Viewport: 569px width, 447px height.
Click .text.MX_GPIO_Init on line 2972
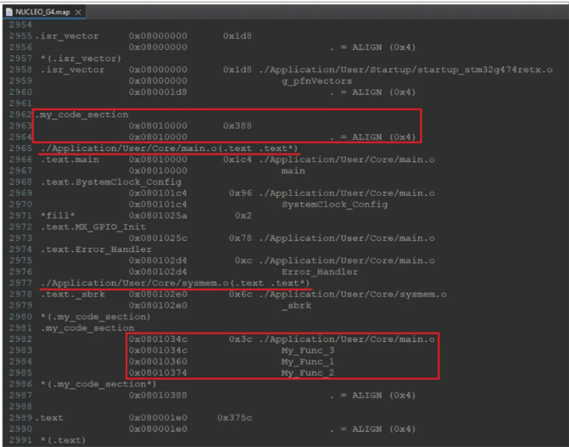coord(93,227)
